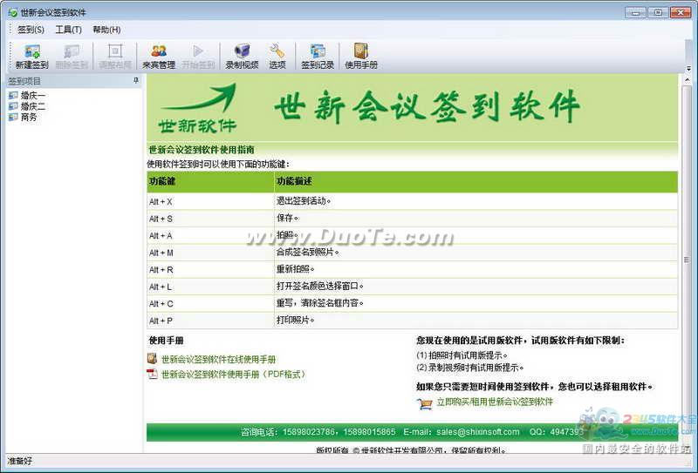Select 婚庆二 in the sign-in project list
Viewport: 698px width, 473px height.
coord(33,106)
